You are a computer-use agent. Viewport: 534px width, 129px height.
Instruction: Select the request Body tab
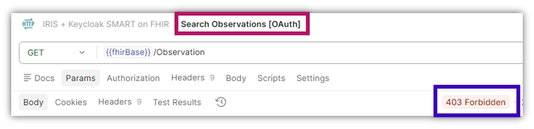(236, 78)
